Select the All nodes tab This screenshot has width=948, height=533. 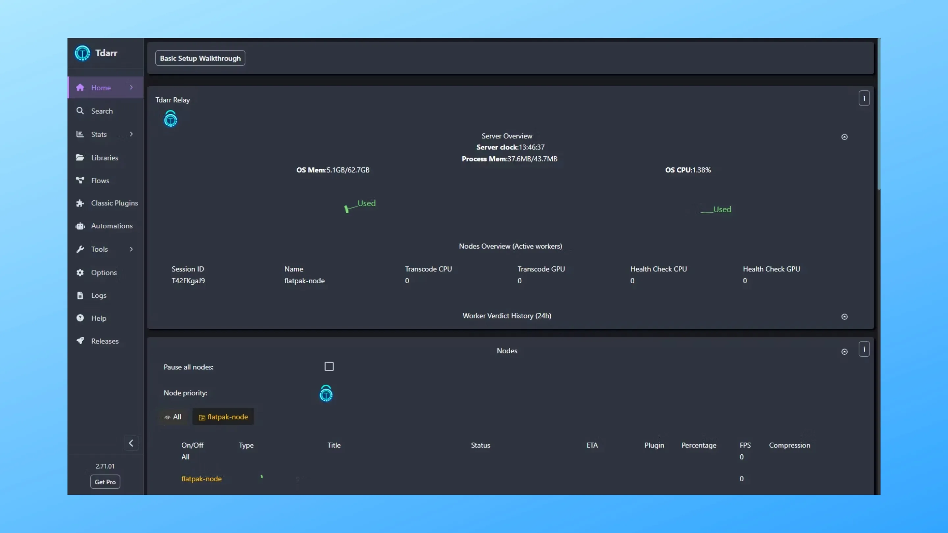point(172,417)
